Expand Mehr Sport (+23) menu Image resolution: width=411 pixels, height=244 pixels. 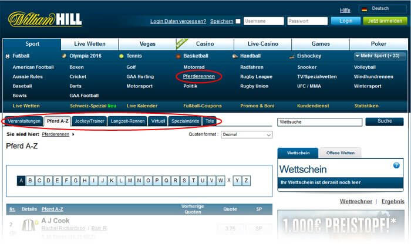pos(379,56)
